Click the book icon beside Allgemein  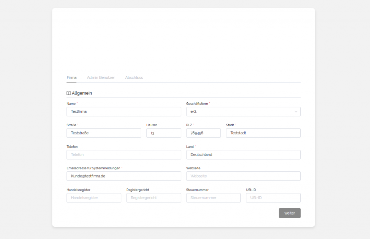tap(69, 93)
